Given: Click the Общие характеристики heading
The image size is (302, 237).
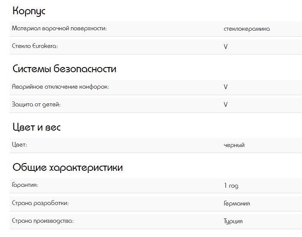Looking at the screenshot, I should coord(68,168).
